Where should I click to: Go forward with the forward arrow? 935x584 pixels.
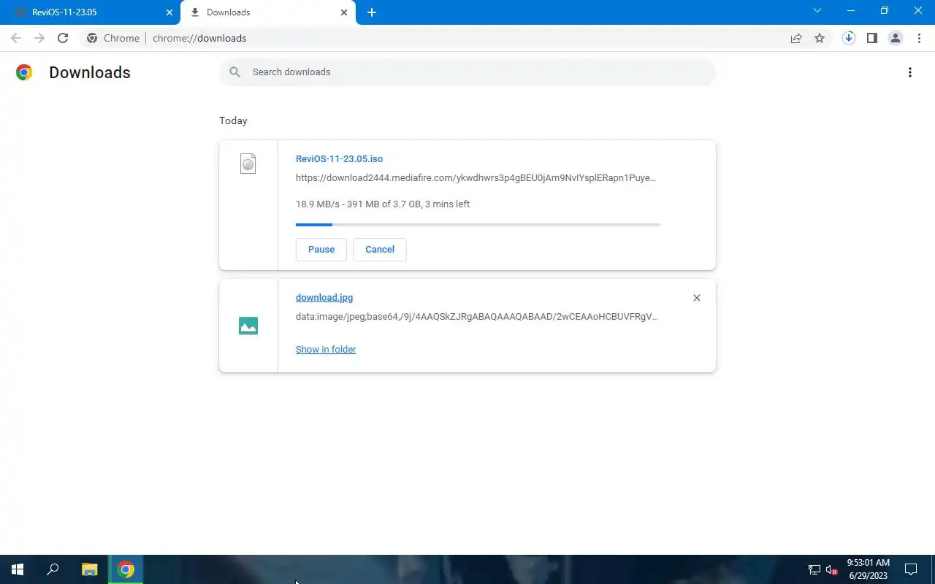39,38
